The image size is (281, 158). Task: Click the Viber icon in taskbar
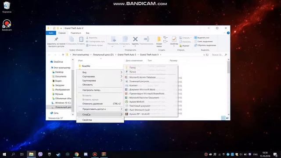pos(40,154)
